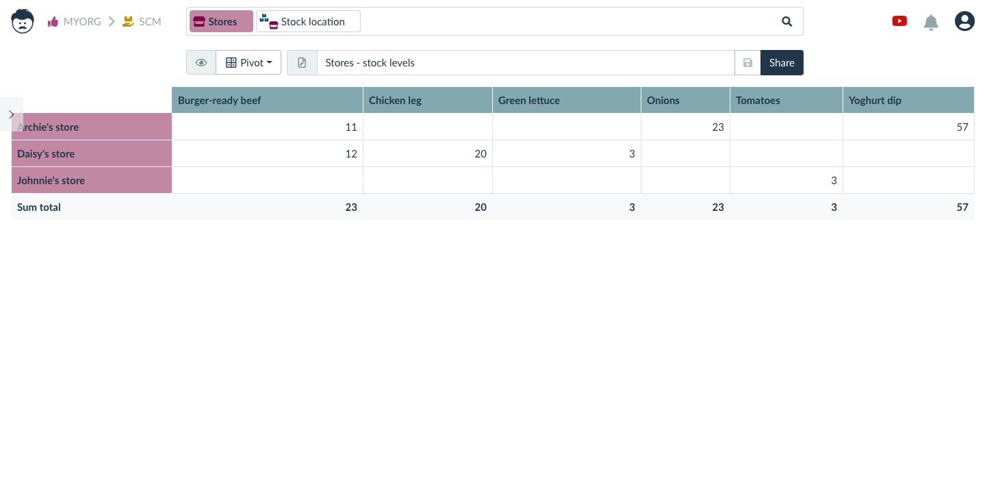Select the Stock location chip

[x=308, y=21]
